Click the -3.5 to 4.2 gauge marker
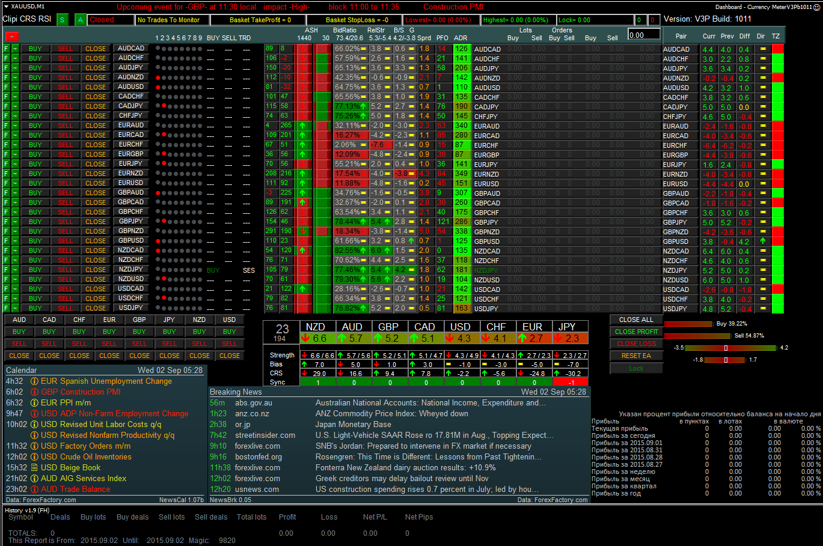This screenshot has height=546, width=823. point(726,348)
